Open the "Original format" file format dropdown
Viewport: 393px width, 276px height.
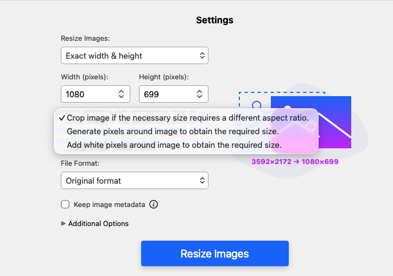pyautogui.click(x=134, y=180)
